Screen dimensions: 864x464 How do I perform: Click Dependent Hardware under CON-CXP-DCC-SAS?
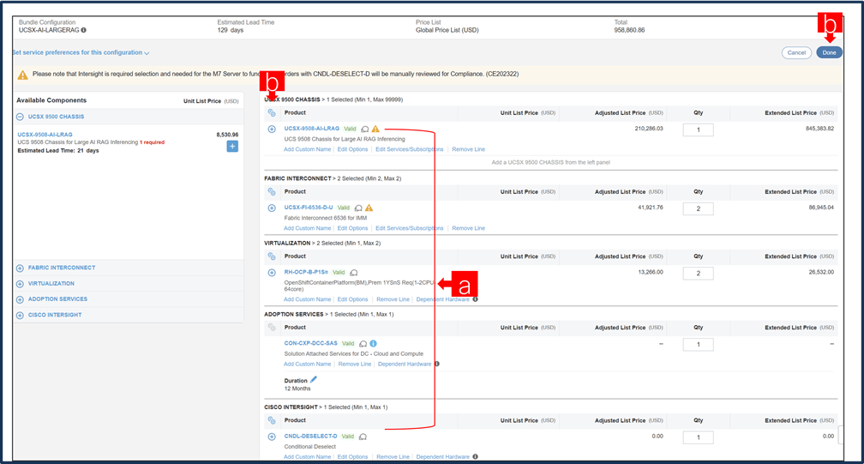(405, 365)
